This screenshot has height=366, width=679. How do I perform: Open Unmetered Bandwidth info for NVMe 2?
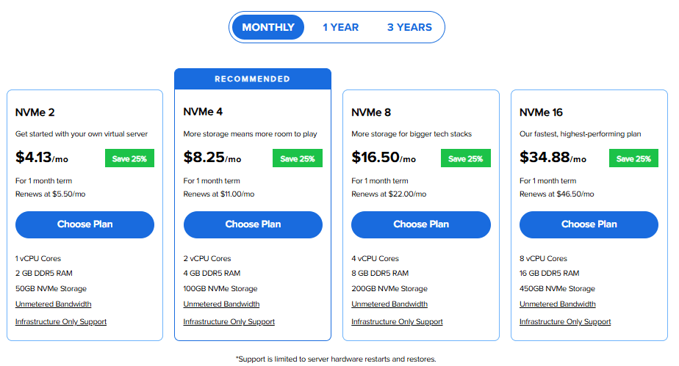tap(54, 304)
